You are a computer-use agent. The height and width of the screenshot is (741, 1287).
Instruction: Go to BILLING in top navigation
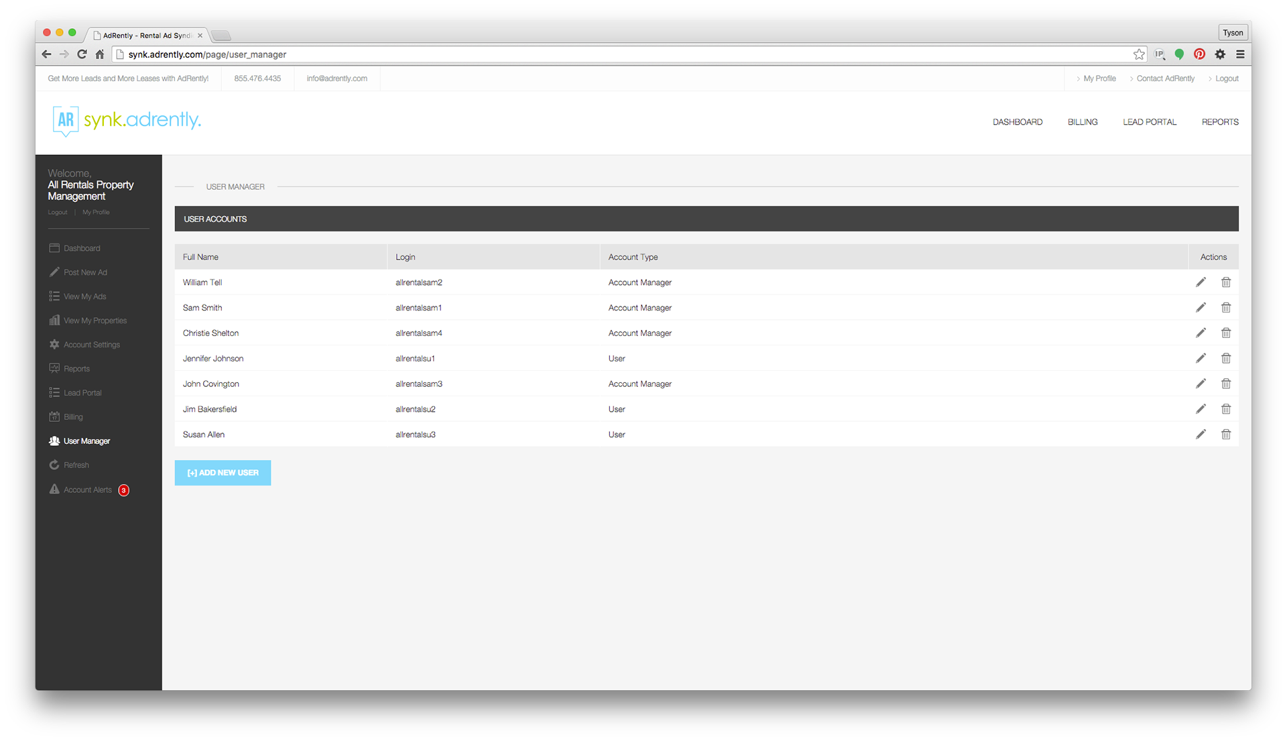(x=1082, y=122)
